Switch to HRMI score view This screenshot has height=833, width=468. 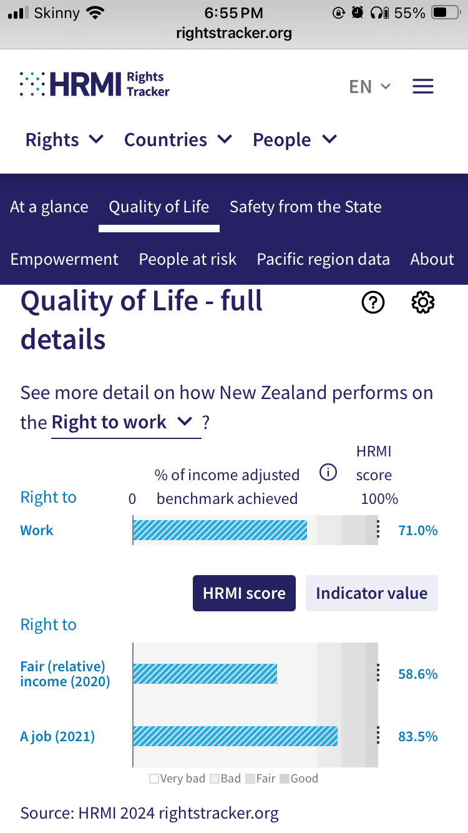click(244, 593)
